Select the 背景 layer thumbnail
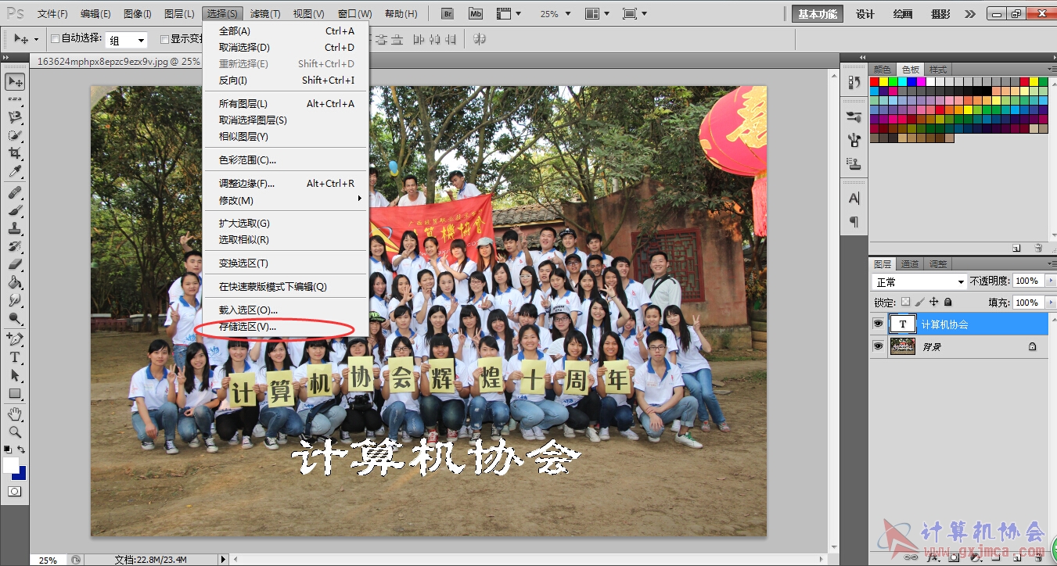Viewport: 1057px width, 566px height. (903, 346)
